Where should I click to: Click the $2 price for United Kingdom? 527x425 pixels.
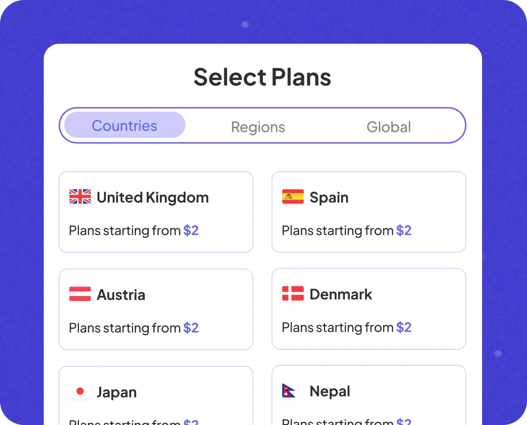191,230
